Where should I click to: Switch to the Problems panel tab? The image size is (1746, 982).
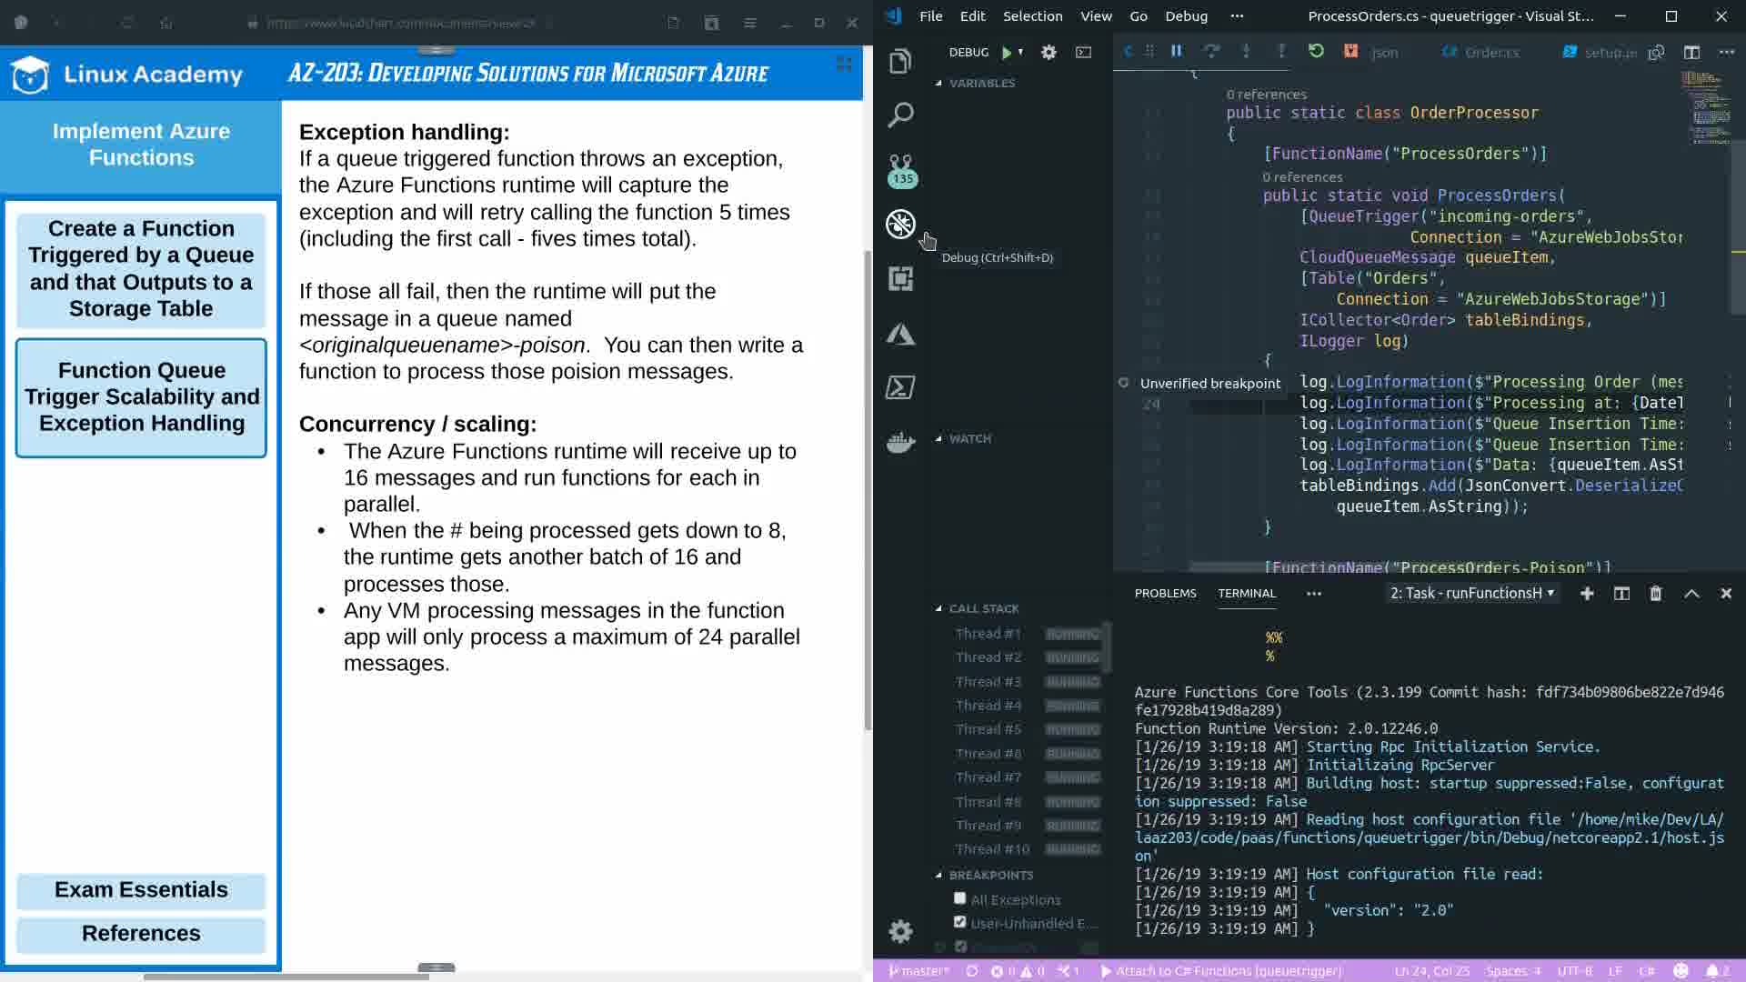(x=1165, y=594)
